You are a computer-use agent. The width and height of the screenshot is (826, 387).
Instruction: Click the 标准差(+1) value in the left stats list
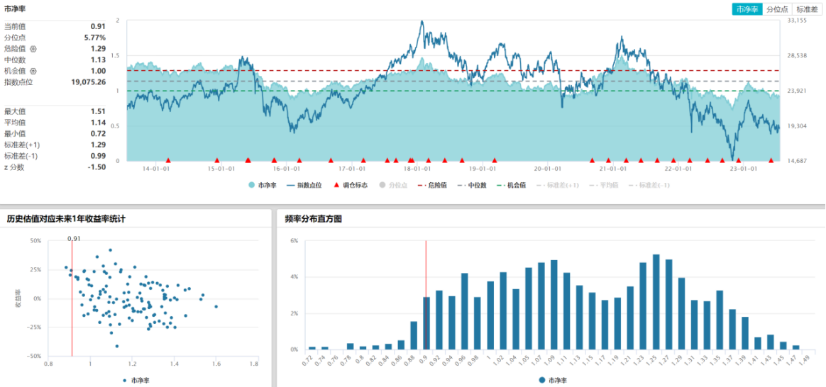(x=99, y=145)
